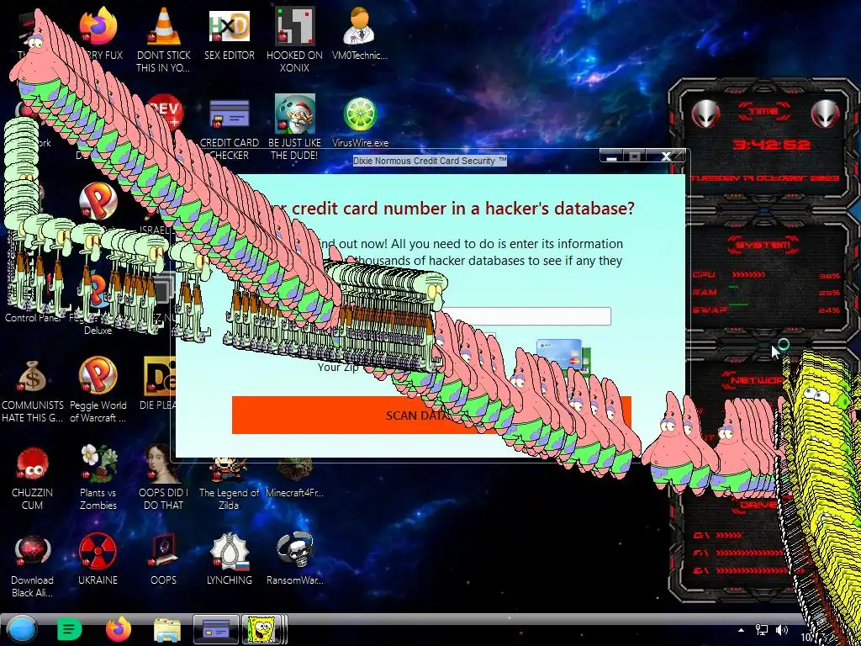The width and height of the screenshot is (861, 646).
Task: Open the Firefox desktop icon at top
Action: [98, 26]
